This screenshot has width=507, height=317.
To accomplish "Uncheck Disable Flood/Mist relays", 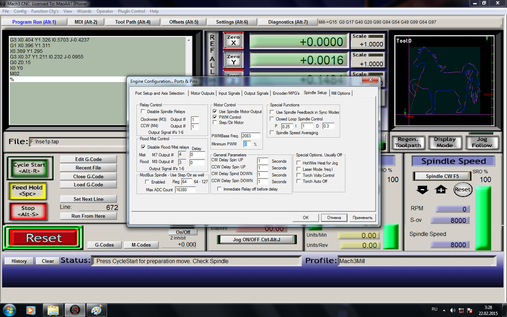I will pos(143,147).
